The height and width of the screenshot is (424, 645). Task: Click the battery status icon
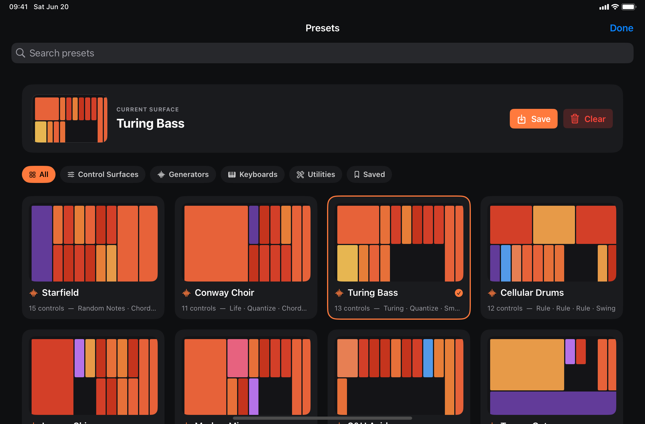(x=628, y=7)
